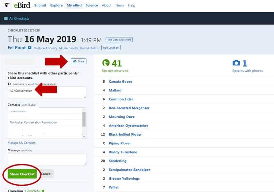
Task: Open Semipalmated Sandpiper species link
Action: (x=130, y=170)
